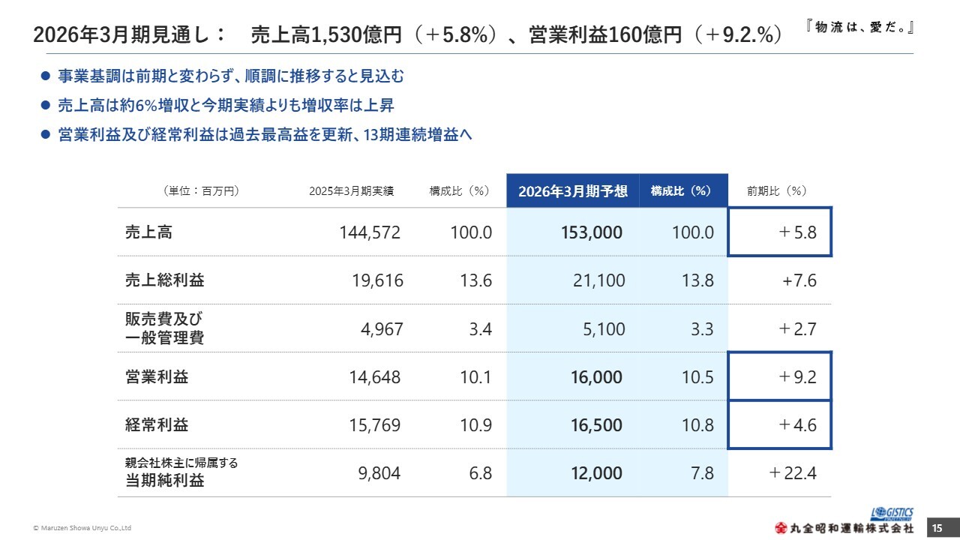Click the ratio 10.8 in 経常利益 row

[x=697, y=424]
